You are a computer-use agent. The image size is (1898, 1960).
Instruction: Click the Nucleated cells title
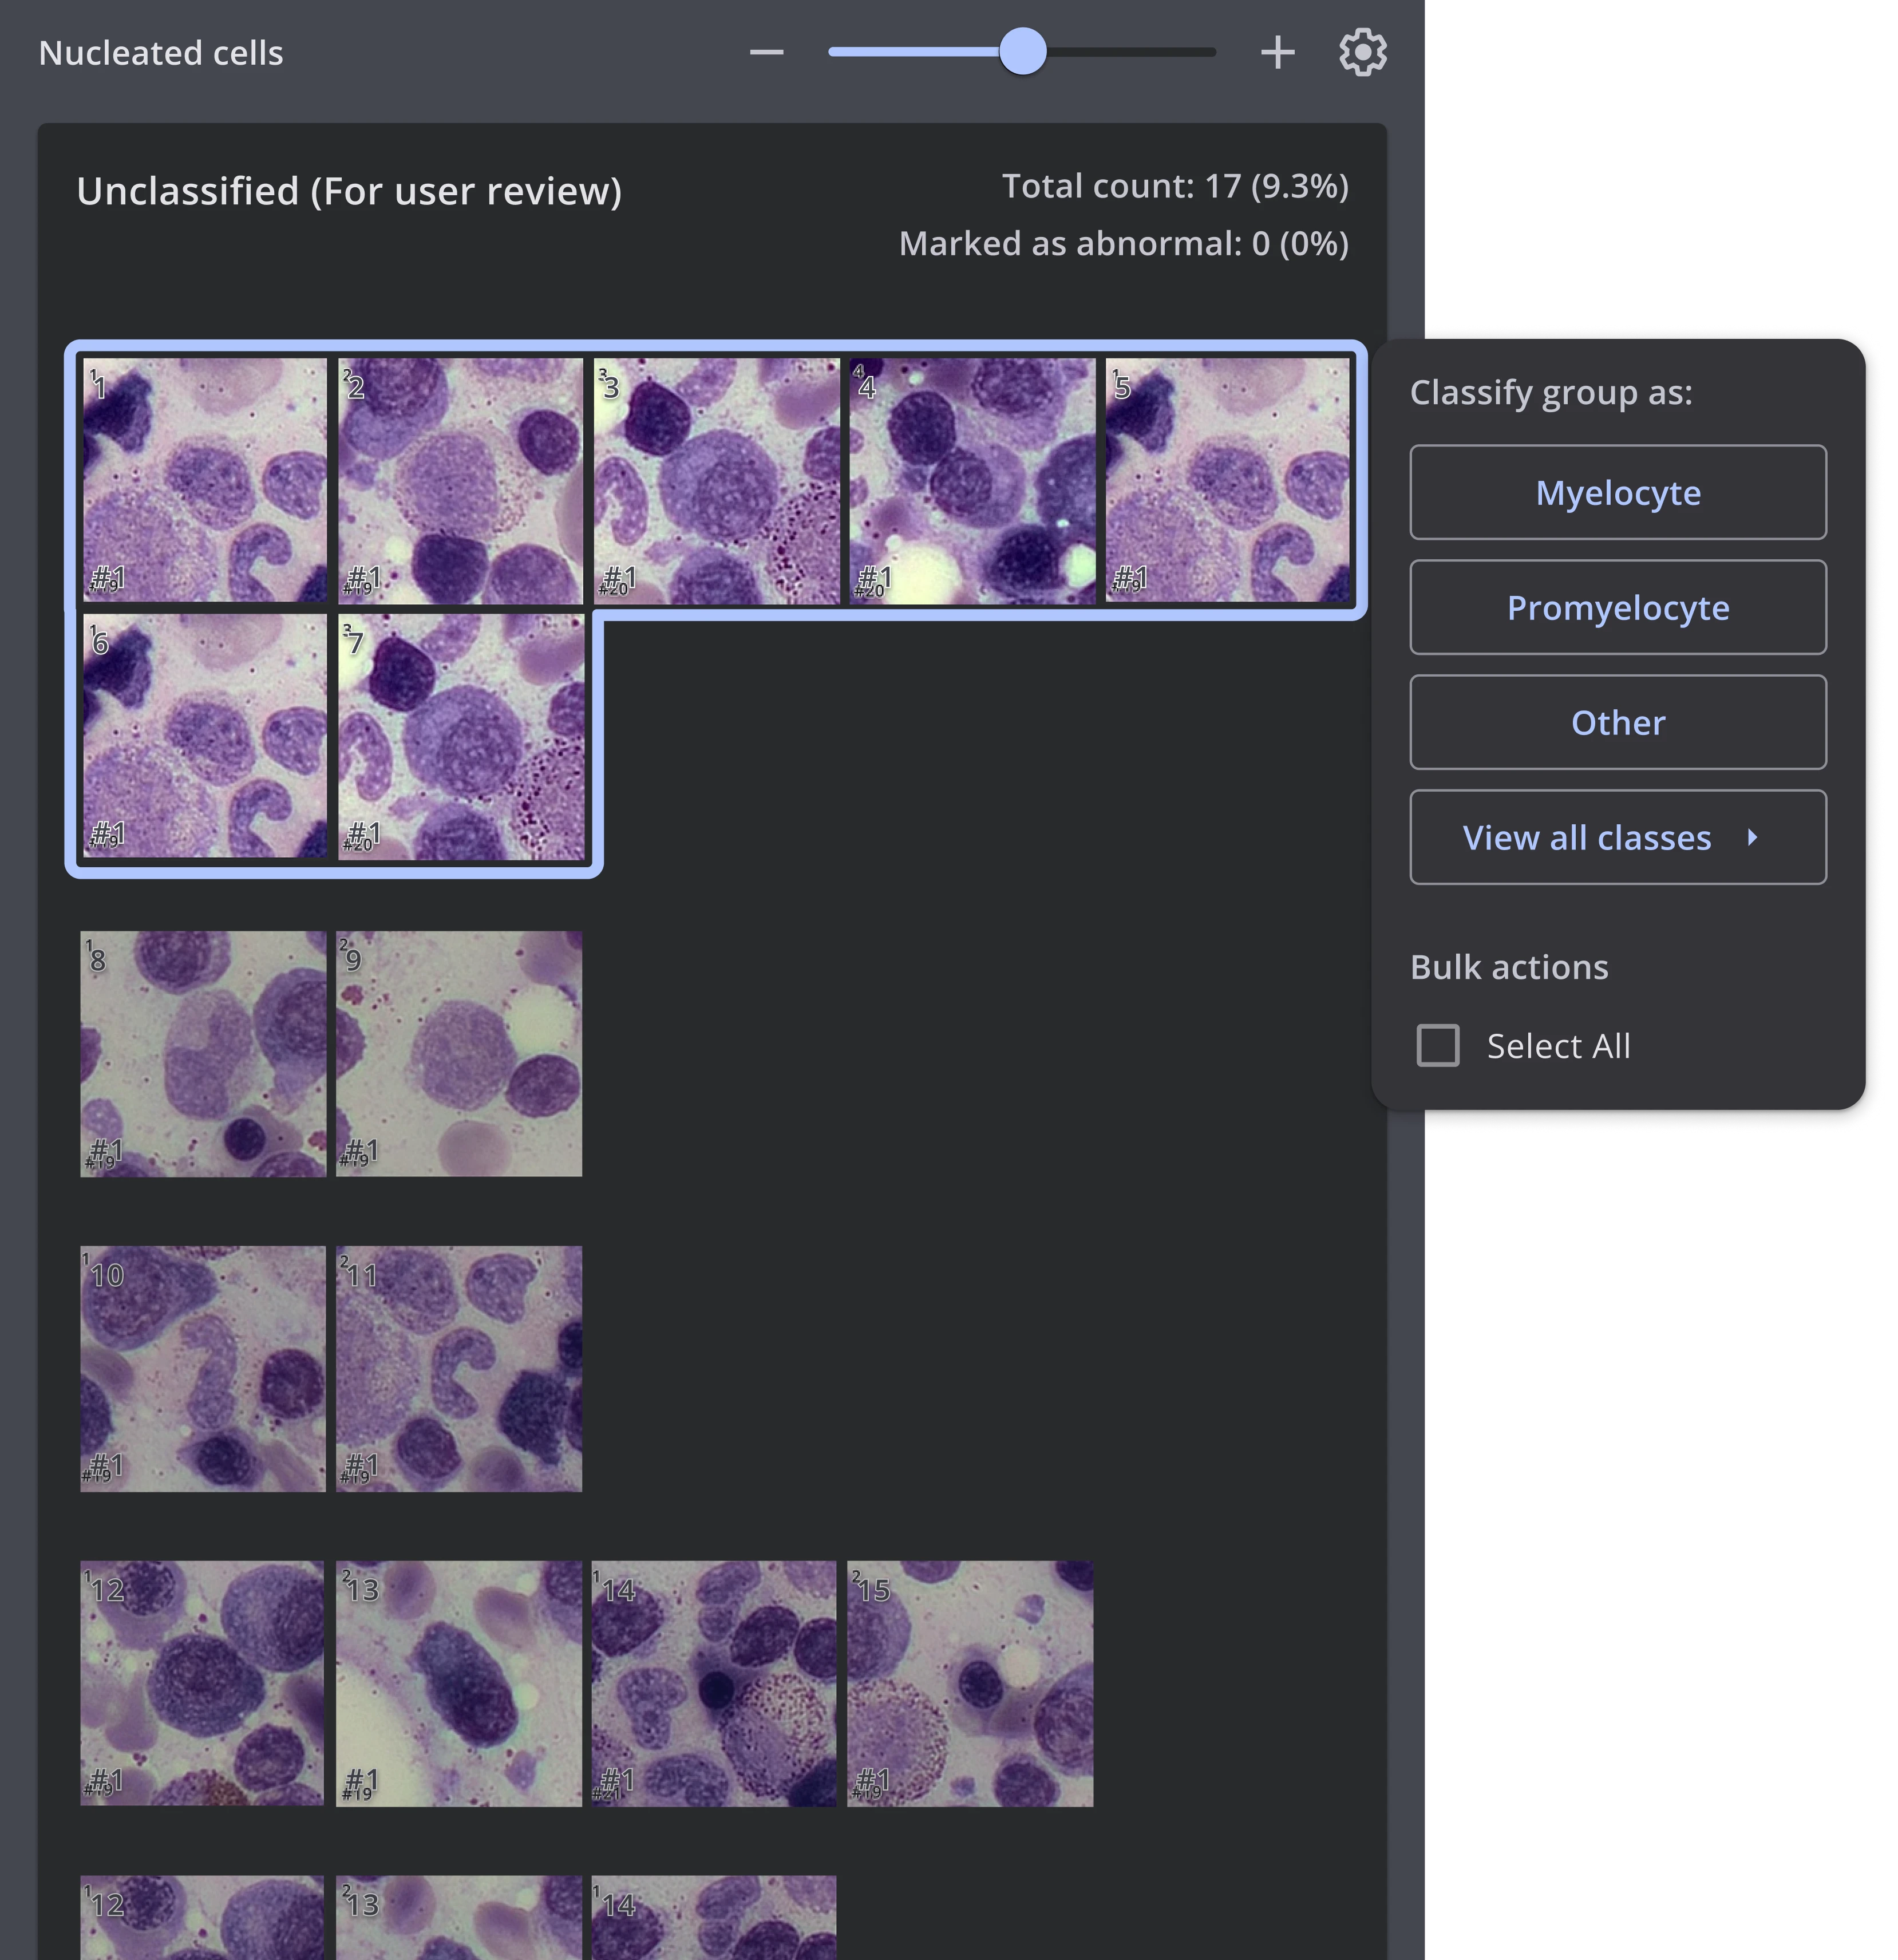click(161, 53)
